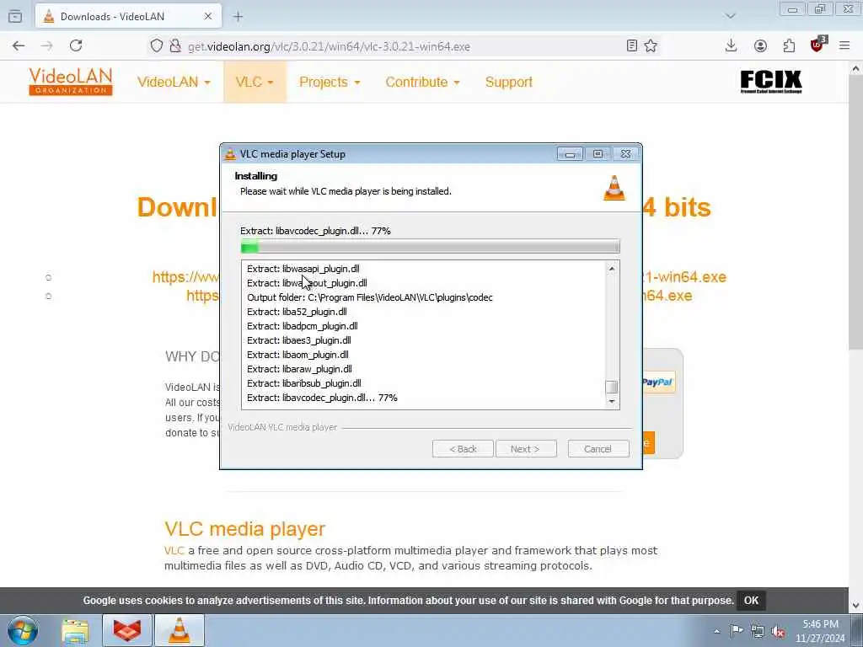Bookmark this page with the star icon
This screenshot has width=863, height=647.
click(x=651, y=46)
